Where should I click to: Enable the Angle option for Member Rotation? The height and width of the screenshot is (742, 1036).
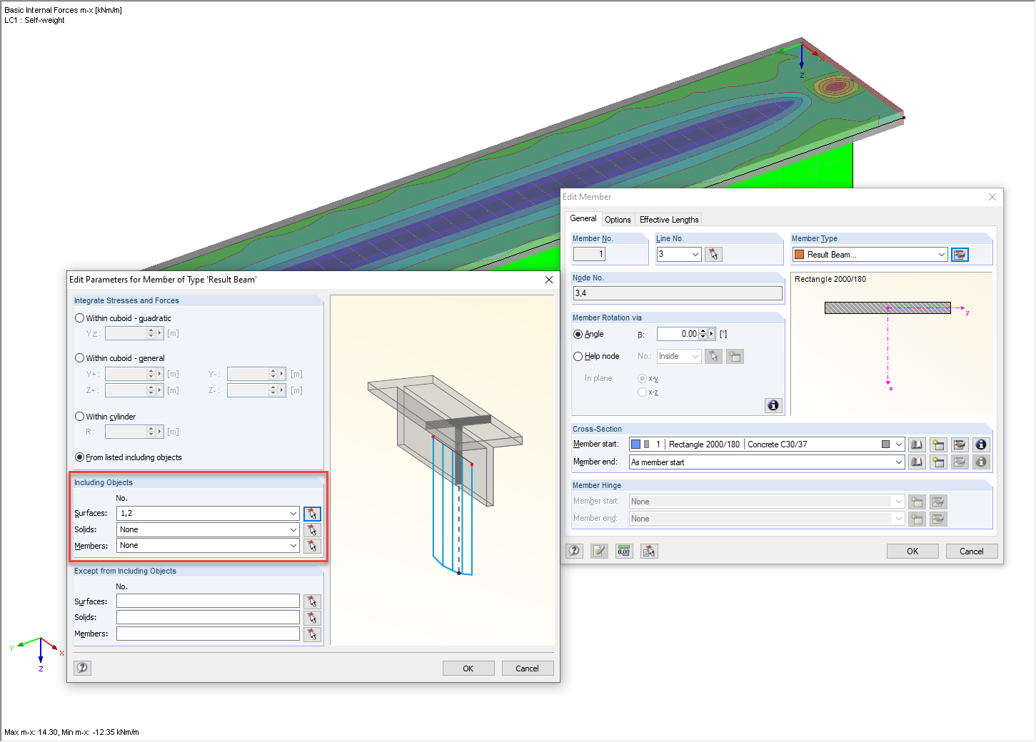pos(578,334)
